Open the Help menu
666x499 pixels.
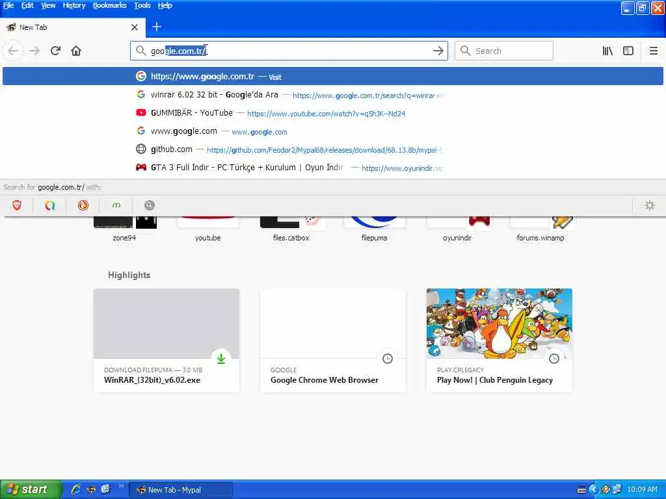click(x=165, y=5)
